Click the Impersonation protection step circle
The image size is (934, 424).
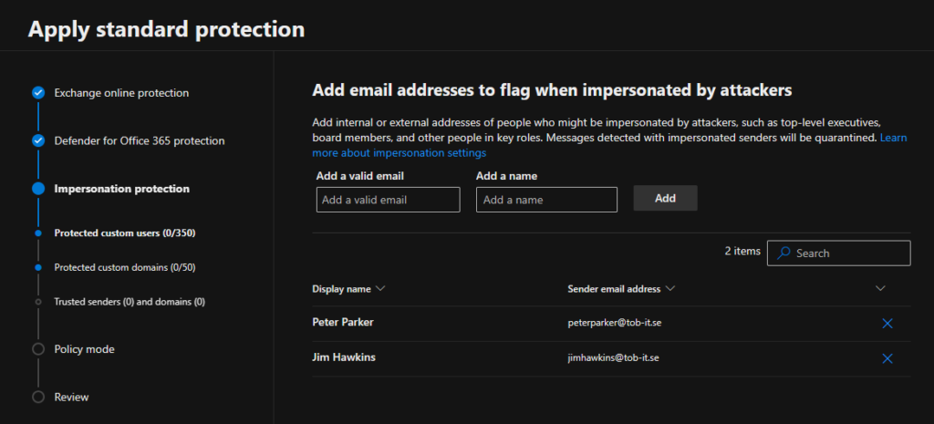38,189
